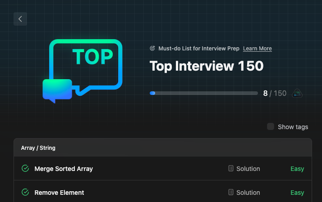Click the solved checkmark for Remove Element

[x=25, y=192]
